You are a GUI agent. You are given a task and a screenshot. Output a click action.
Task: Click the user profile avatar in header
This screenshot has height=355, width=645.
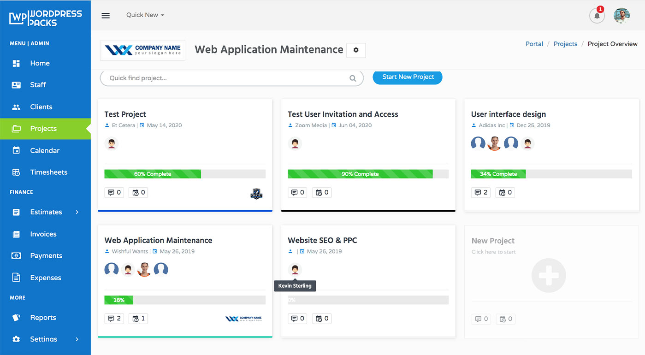pyautogui.click(x=621, y=16)
